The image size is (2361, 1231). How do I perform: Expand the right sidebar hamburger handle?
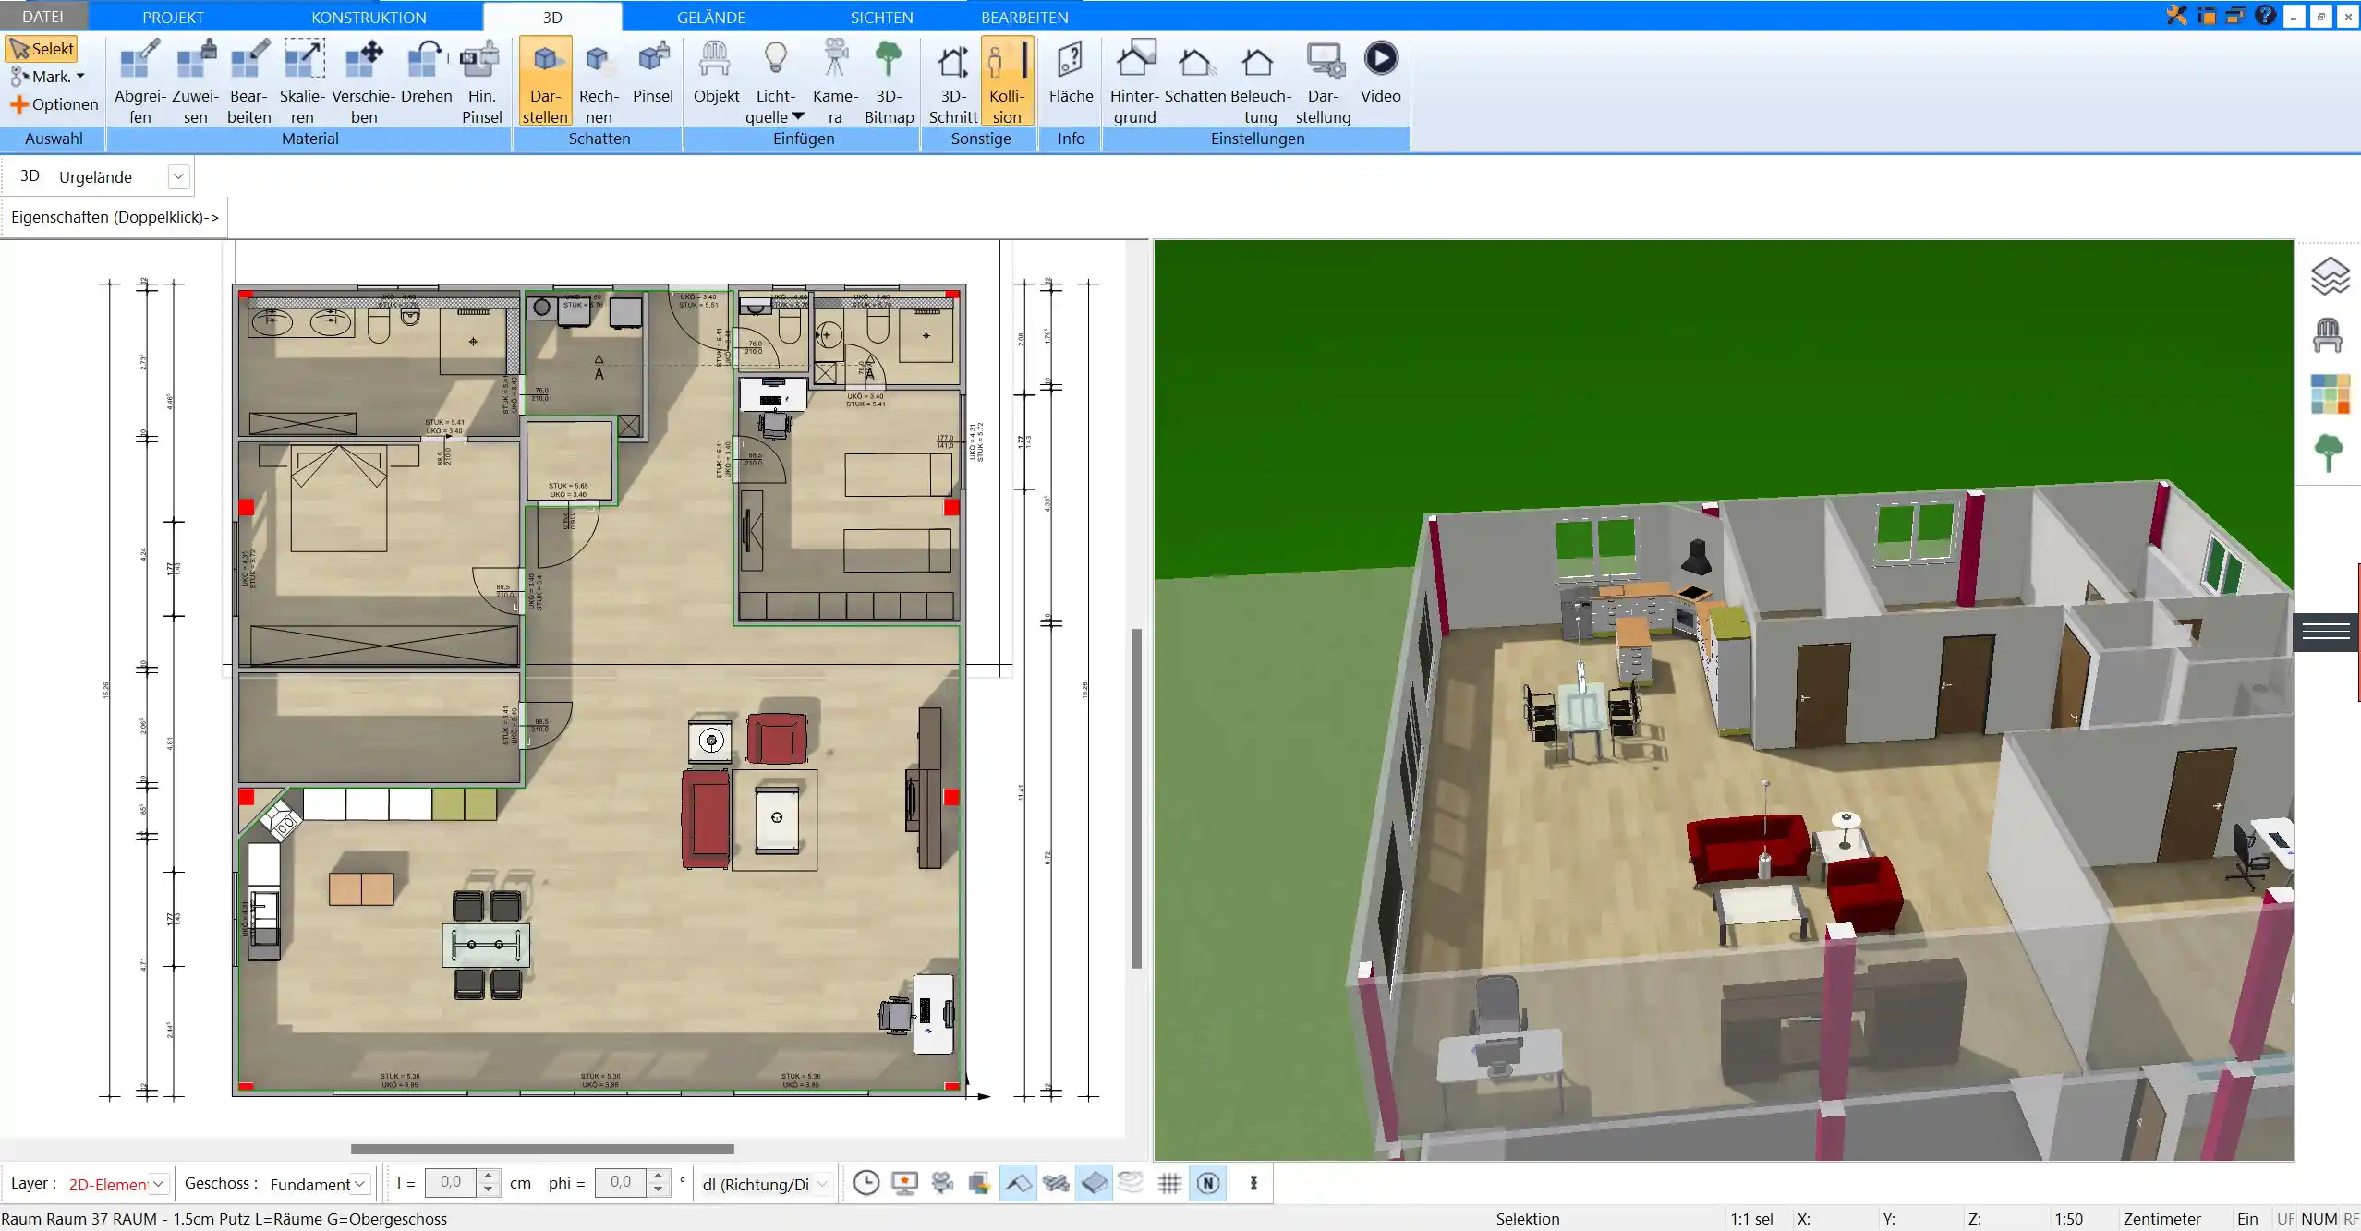pos(2326,631)
